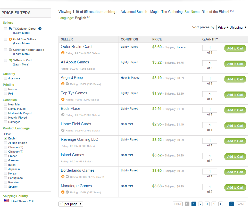
Task: Click Clear under Product Language
Action: pos(7,134)
